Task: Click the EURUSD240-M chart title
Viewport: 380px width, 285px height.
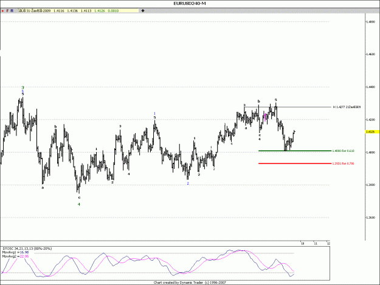Action: (x=190, y=4)
